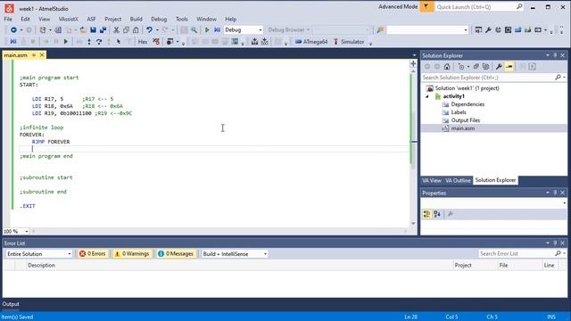Click Start Without Debugging icon
Screen dimensions: 571x321
click(218, 29)
